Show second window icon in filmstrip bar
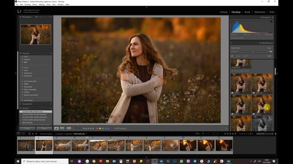The height and width of the screenshot is (164, 293). point(23,133)
